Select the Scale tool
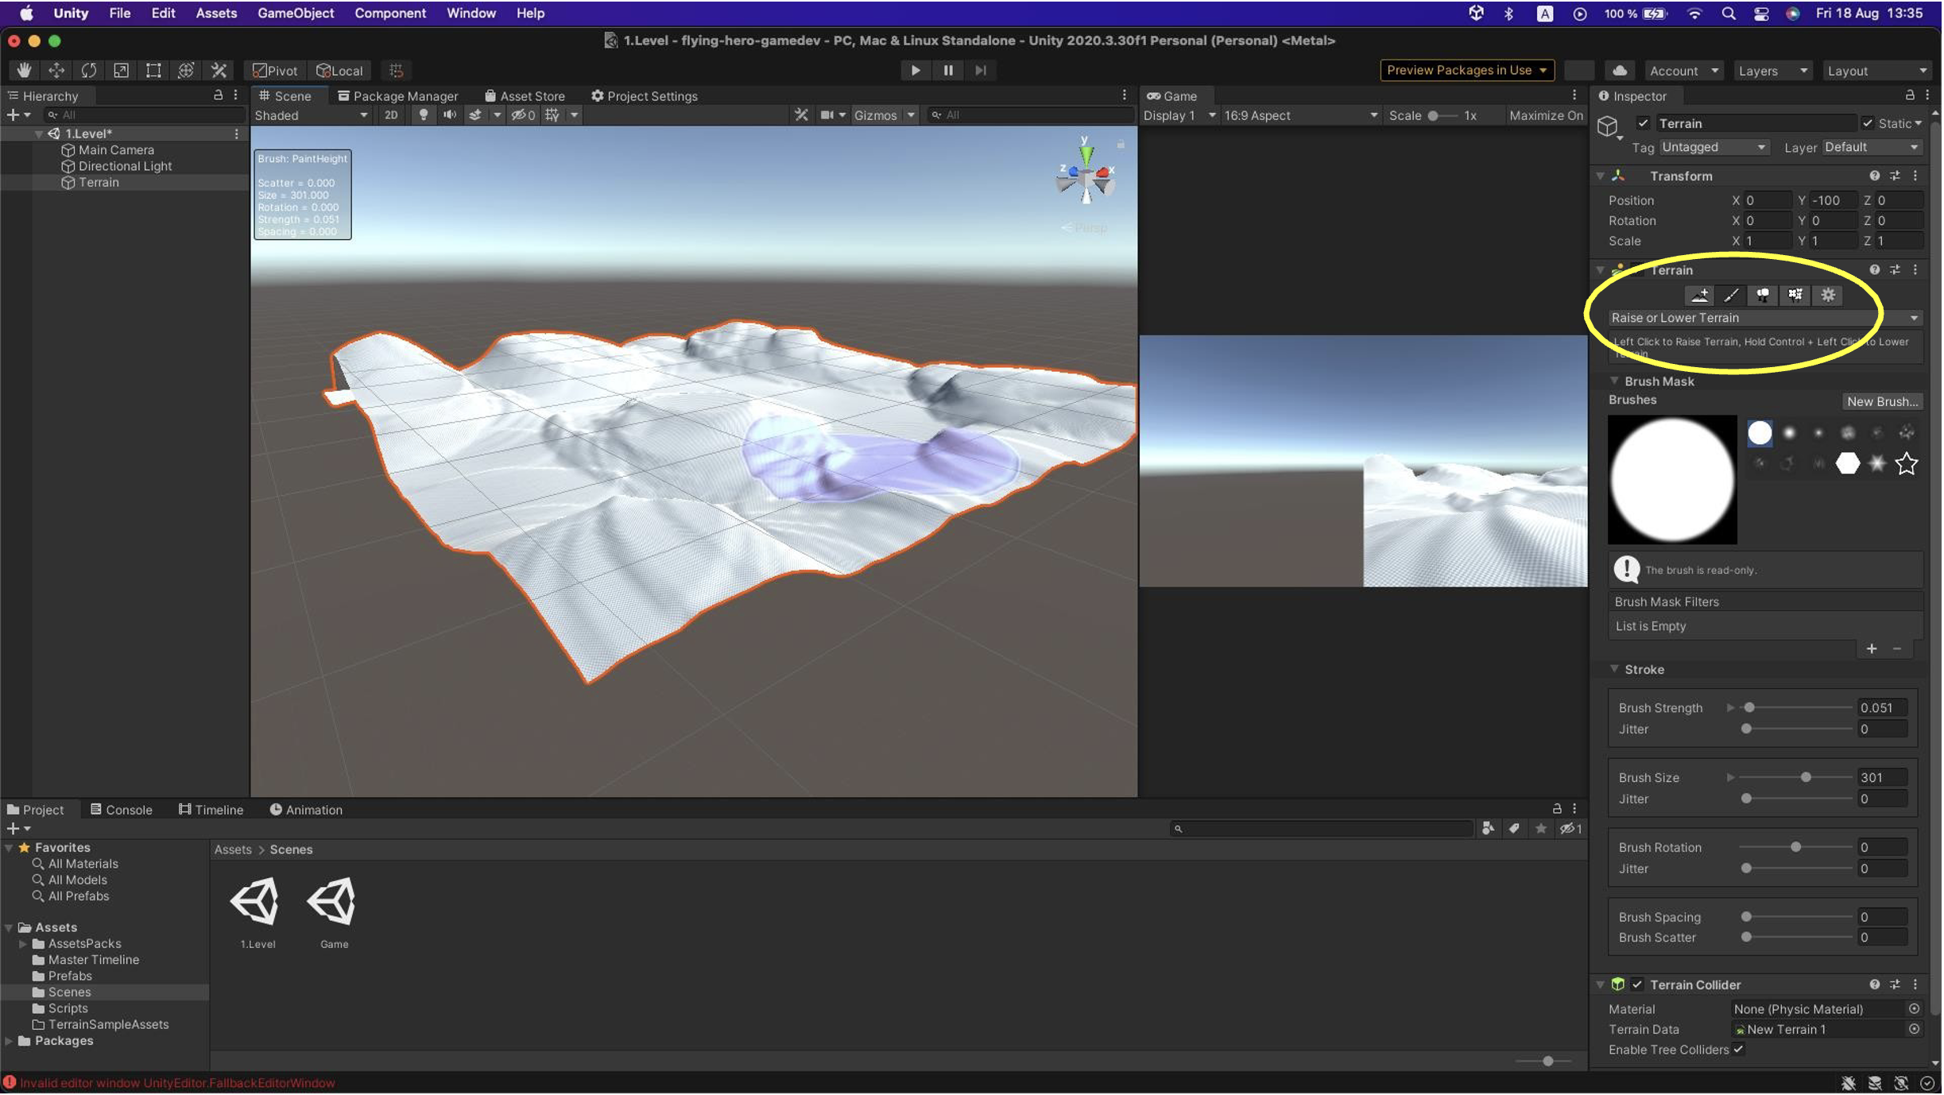The height and width of the screenshot is (1095, 1944). [121, 71]
